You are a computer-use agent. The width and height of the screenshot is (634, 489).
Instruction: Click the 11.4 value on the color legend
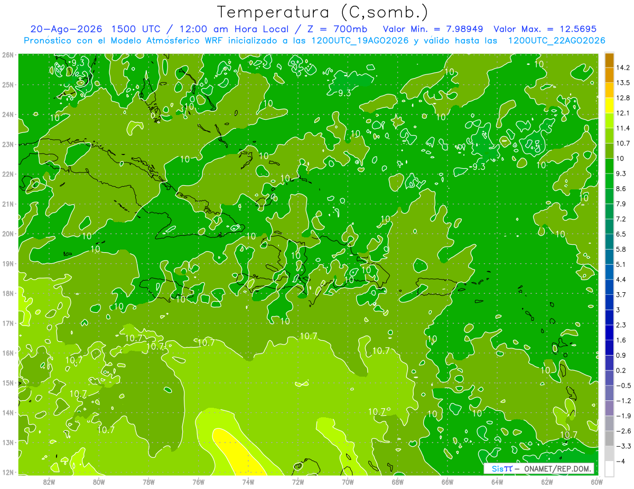click(623, 128)
